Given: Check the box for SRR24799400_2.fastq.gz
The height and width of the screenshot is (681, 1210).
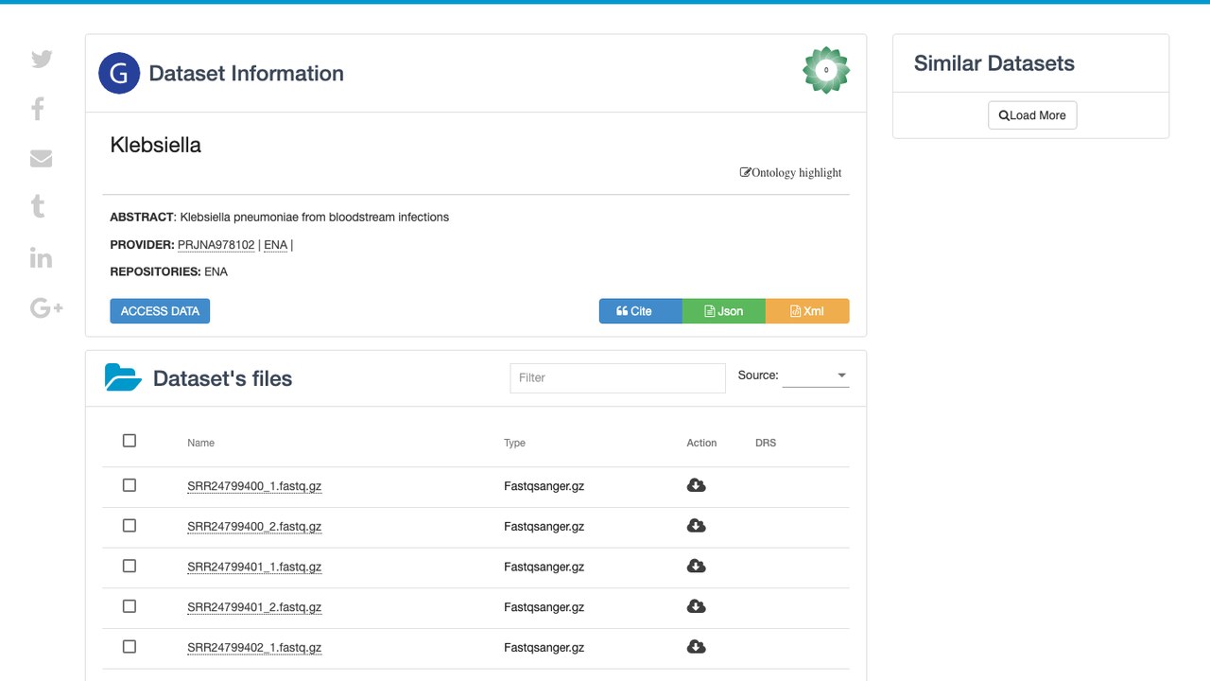Looking at the screenshot, I should (x=130, y=526).
